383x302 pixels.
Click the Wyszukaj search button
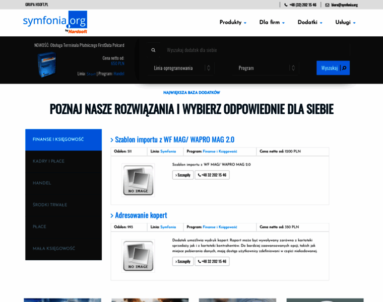click(333, 68)
